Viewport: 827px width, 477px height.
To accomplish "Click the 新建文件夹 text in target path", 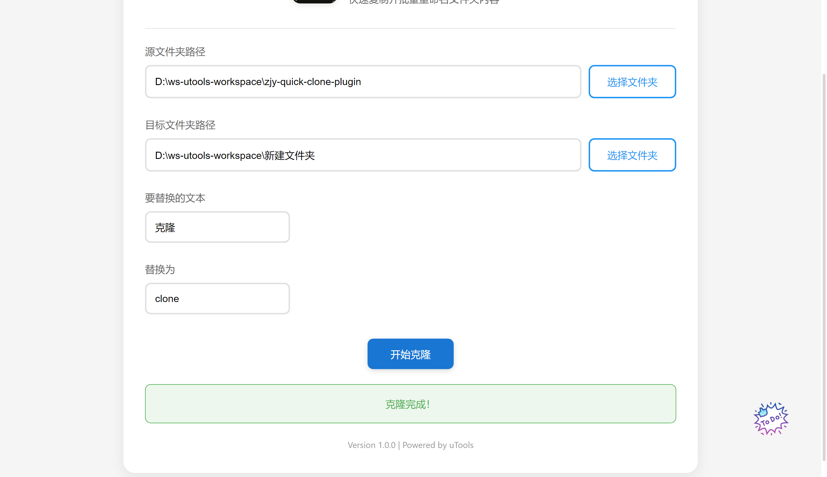I will click(x=289, y=155).
